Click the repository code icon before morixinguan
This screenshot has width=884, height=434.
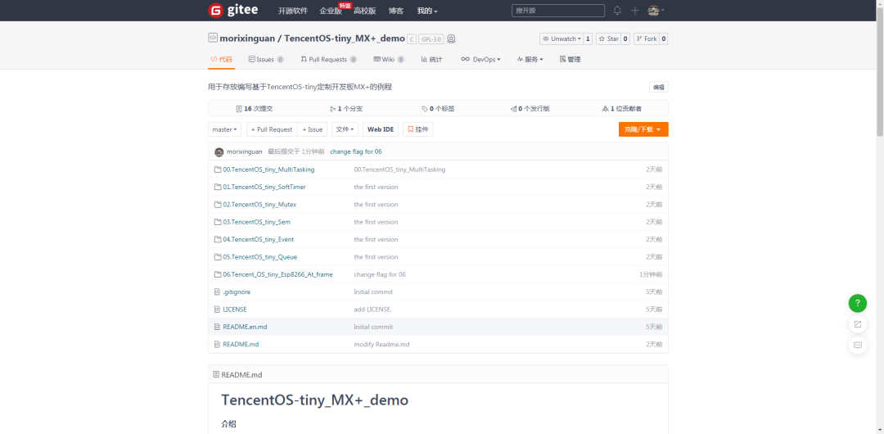(x=213, y=38)
